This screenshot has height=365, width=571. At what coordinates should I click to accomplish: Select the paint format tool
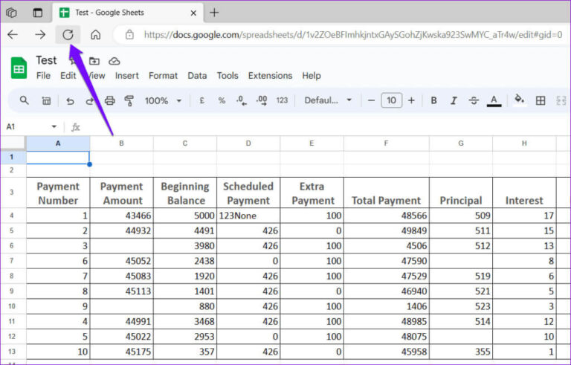click(129, 100)
